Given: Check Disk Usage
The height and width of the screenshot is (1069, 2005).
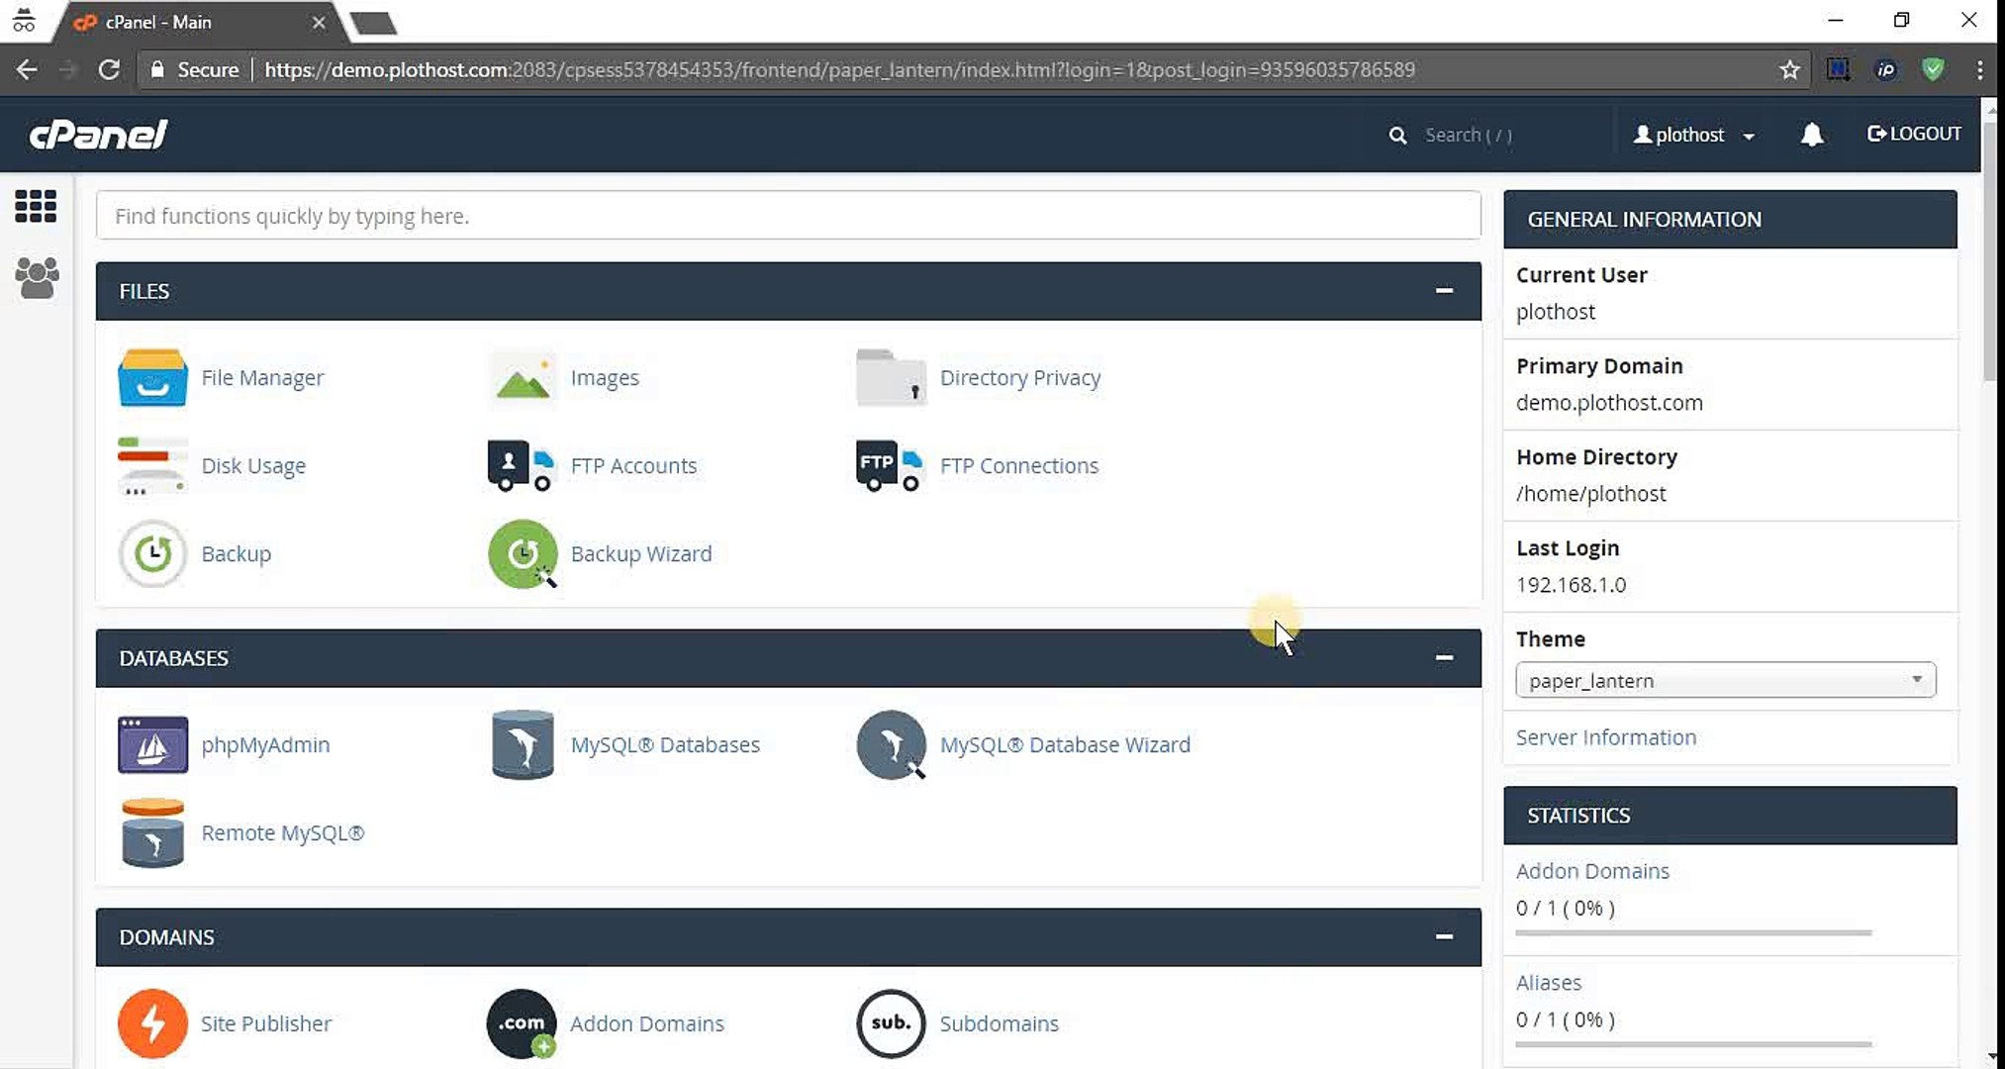Looking at the screenshot, I should [253, 465].
